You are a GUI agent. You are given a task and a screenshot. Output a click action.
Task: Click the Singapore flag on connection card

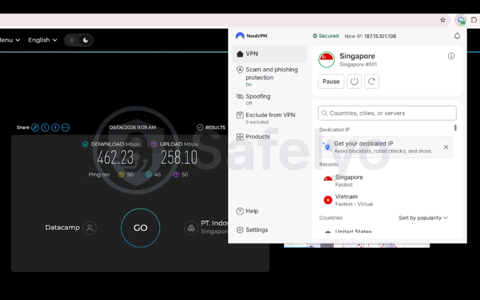[x=326, y=59]
